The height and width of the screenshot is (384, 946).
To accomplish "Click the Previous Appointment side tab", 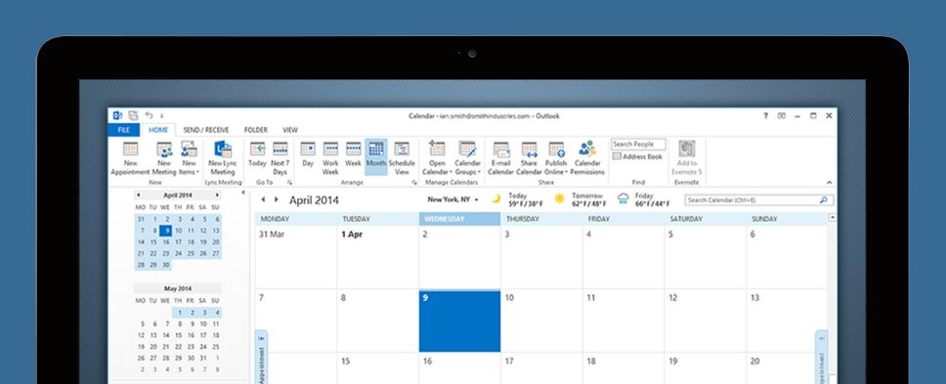I will point(262,357).
